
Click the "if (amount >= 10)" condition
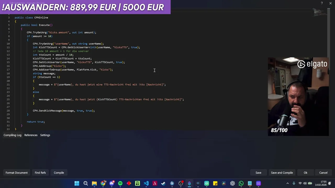click(40, 36)
